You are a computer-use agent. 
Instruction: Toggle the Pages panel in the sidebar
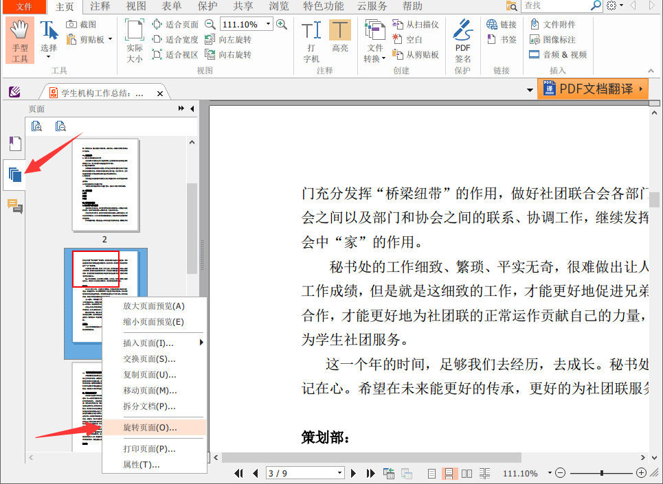[14, 174]
